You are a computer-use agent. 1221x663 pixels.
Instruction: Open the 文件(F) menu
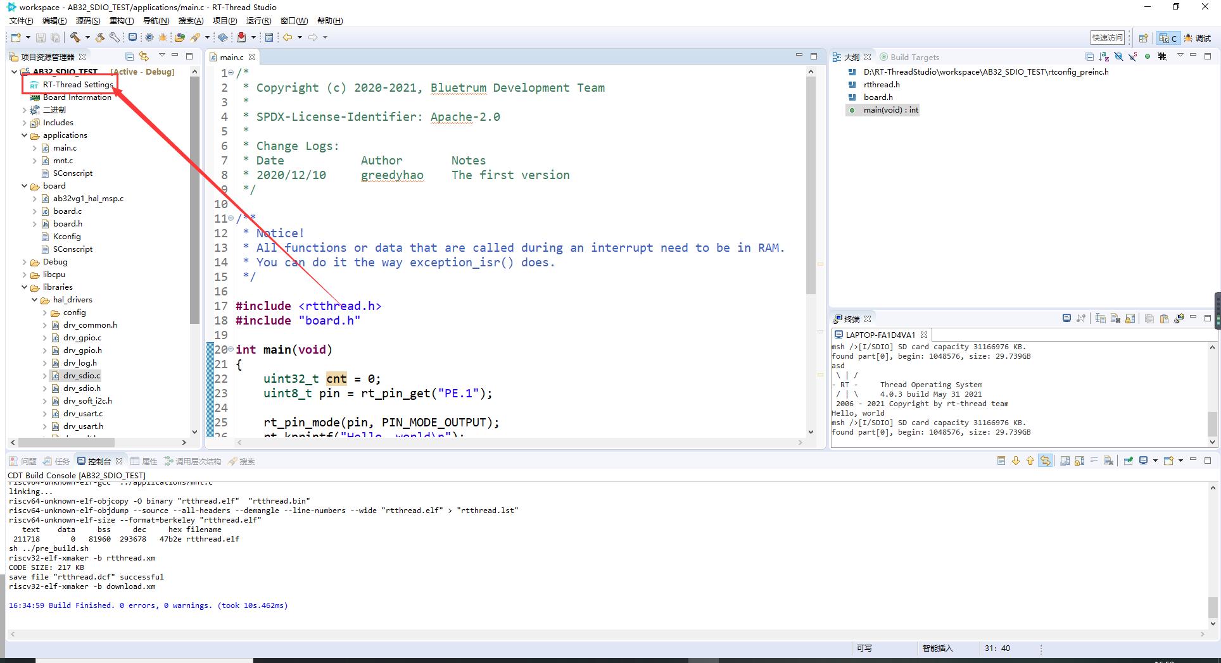point(21,21)
